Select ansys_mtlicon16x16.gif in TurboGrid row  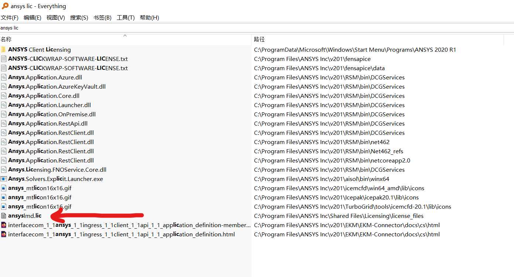[x=40, y=206]
